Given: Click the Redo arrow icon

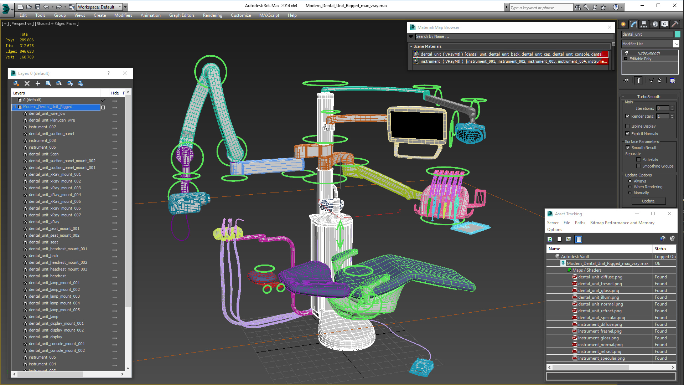Looking at the screenshot, I should point(59,7).
